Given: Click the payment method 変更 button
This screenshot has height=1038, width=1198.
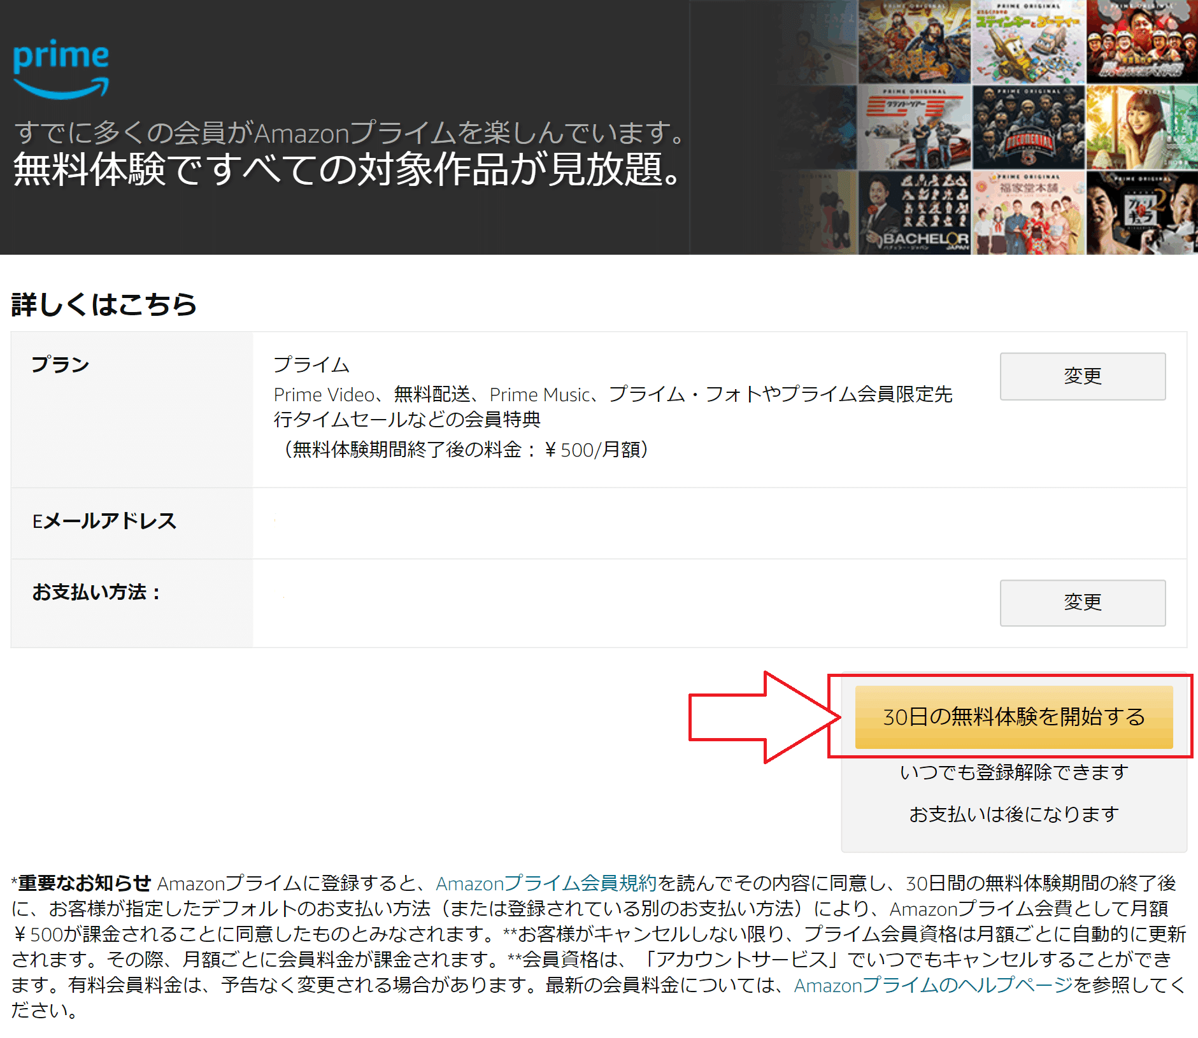Looking at the screenshot, I should [1083, 602].
